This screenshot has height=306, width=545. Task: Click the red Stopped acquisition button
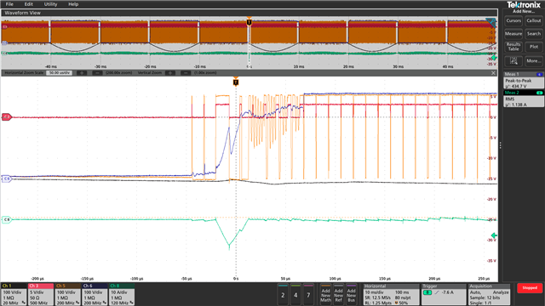tap(530, 288)
